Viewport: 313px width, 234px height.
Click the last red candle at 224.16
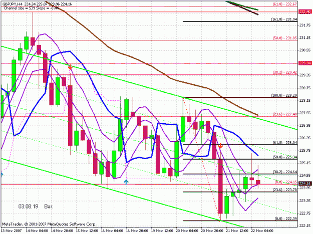click(x=258, y=182)
